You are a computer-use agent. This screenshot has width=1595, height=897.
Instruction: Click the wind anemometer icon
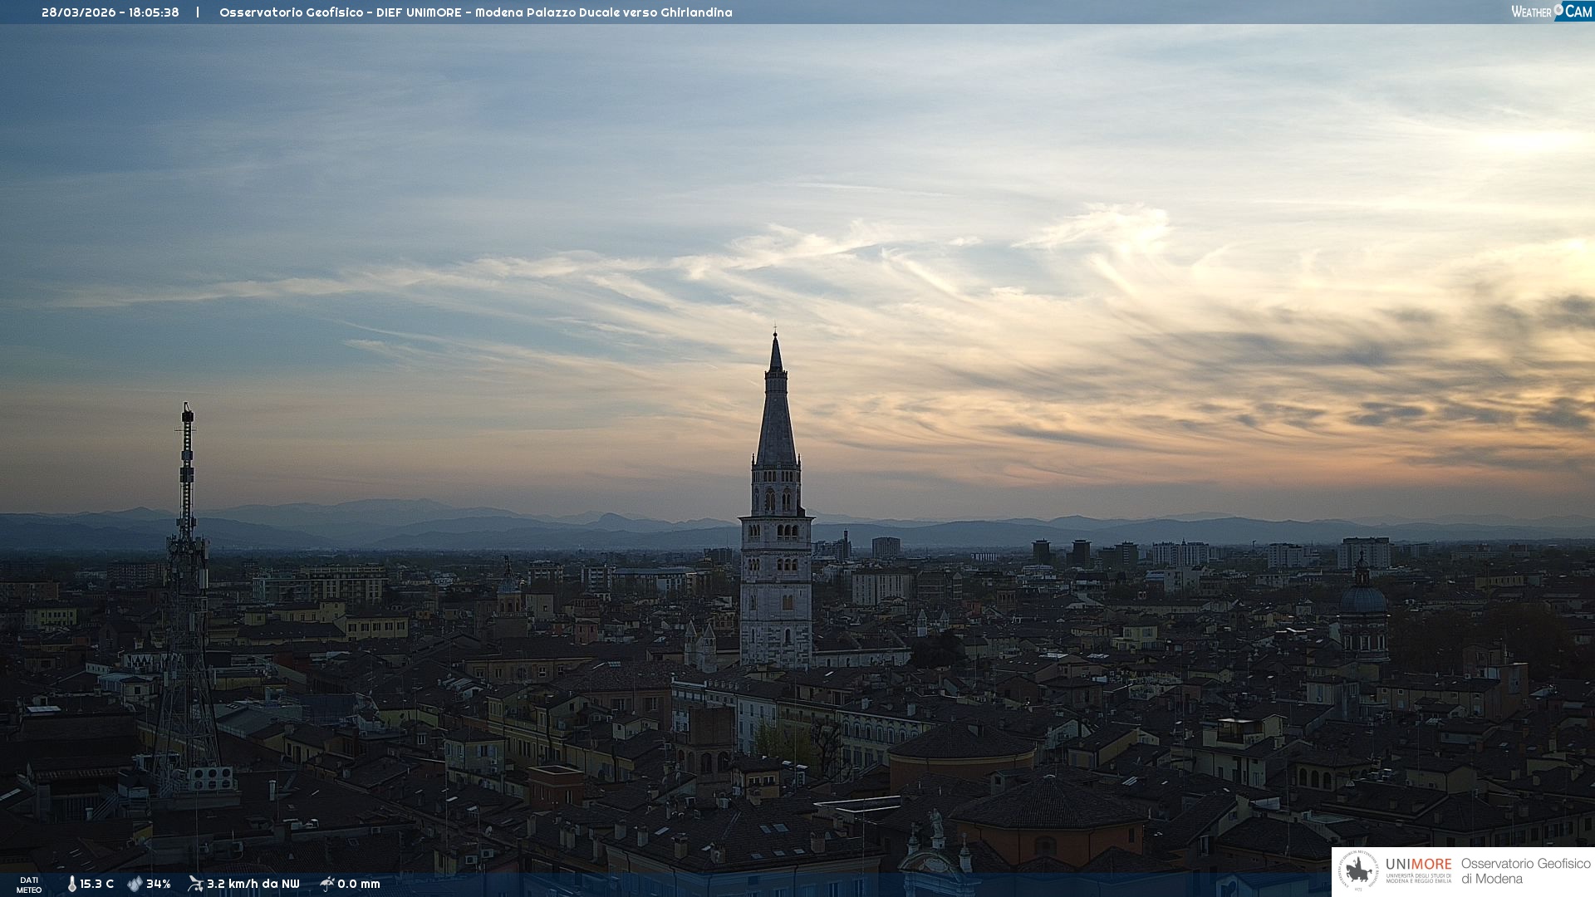click(x=195, y=884)
